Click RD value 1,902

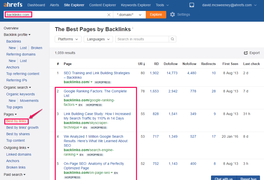154,73
